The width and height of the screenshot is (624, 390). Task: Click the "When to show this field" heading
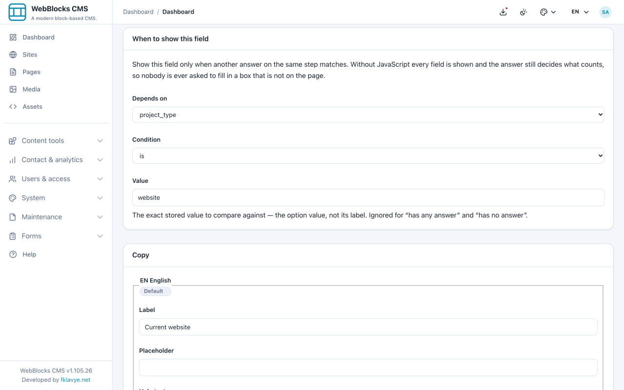pyautogui.click(x=171, y=39)
